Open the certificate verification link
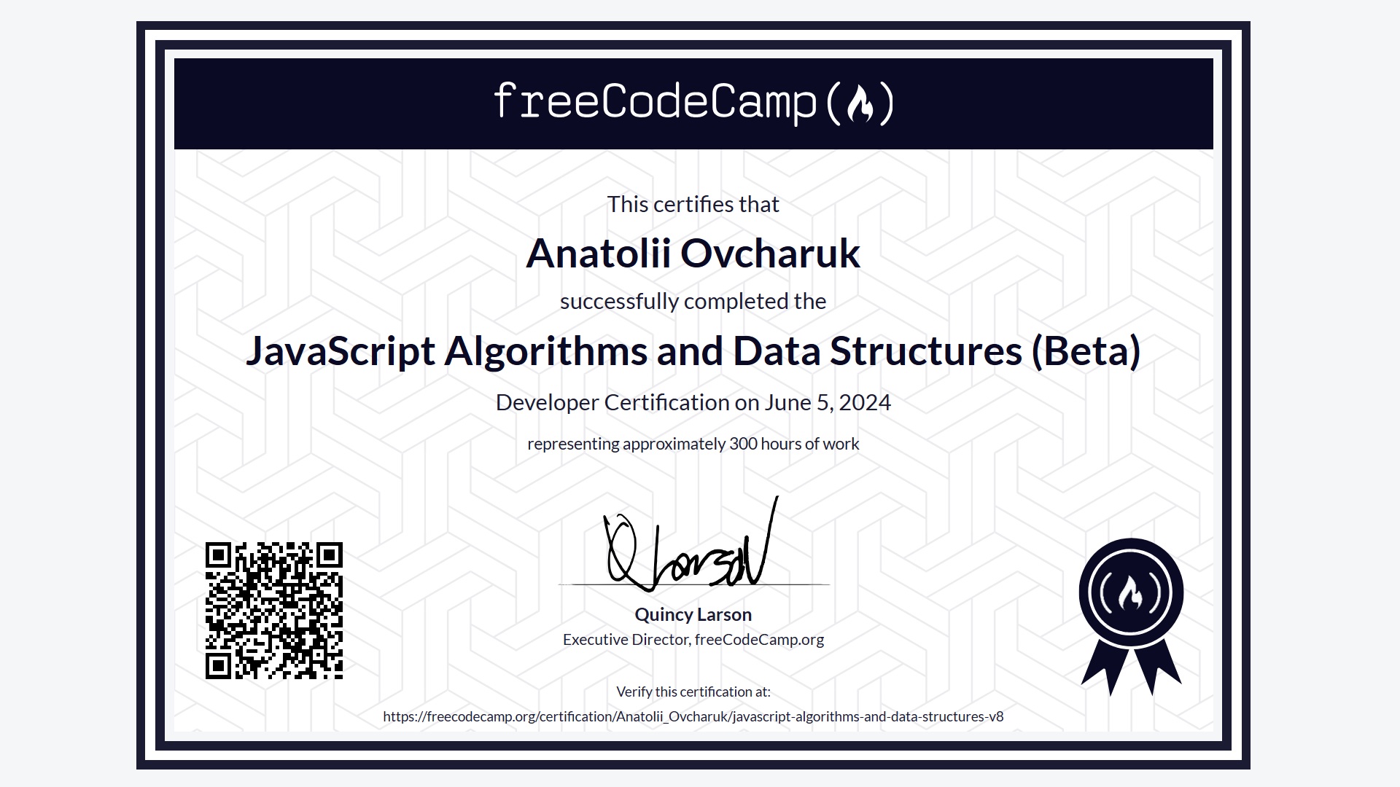This screenshot has width=1400, height=787. tap(692, 716)
